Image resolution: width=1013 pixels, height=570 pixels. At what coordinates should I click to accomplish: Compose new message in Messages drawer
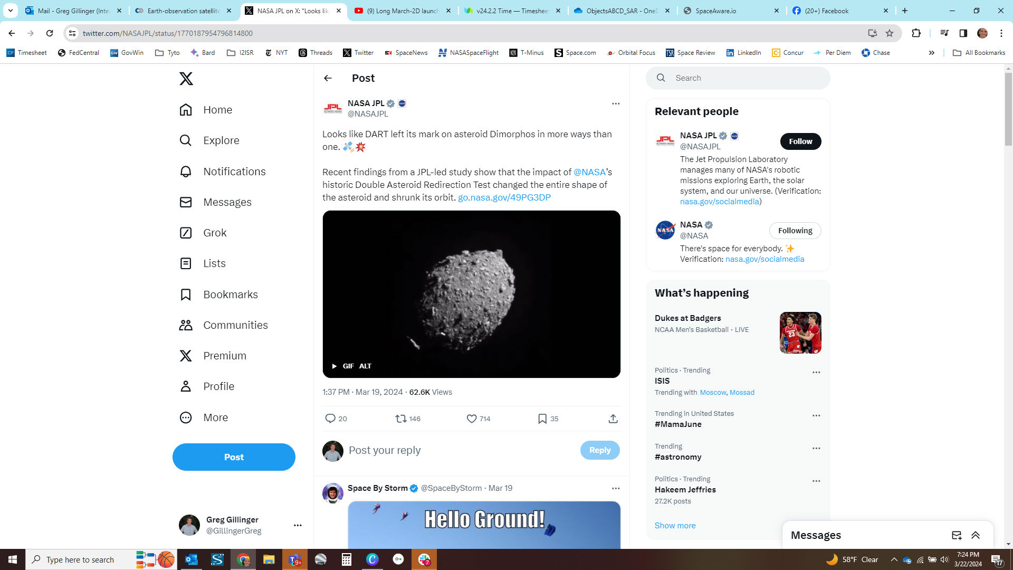pos(957,535)
